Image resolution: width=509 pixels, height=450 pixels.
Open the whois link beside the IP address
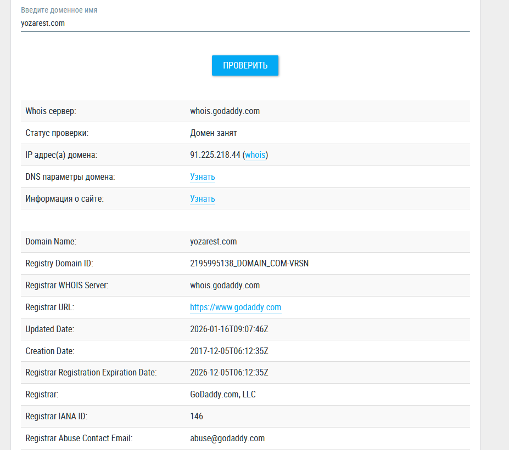point(255,155)
